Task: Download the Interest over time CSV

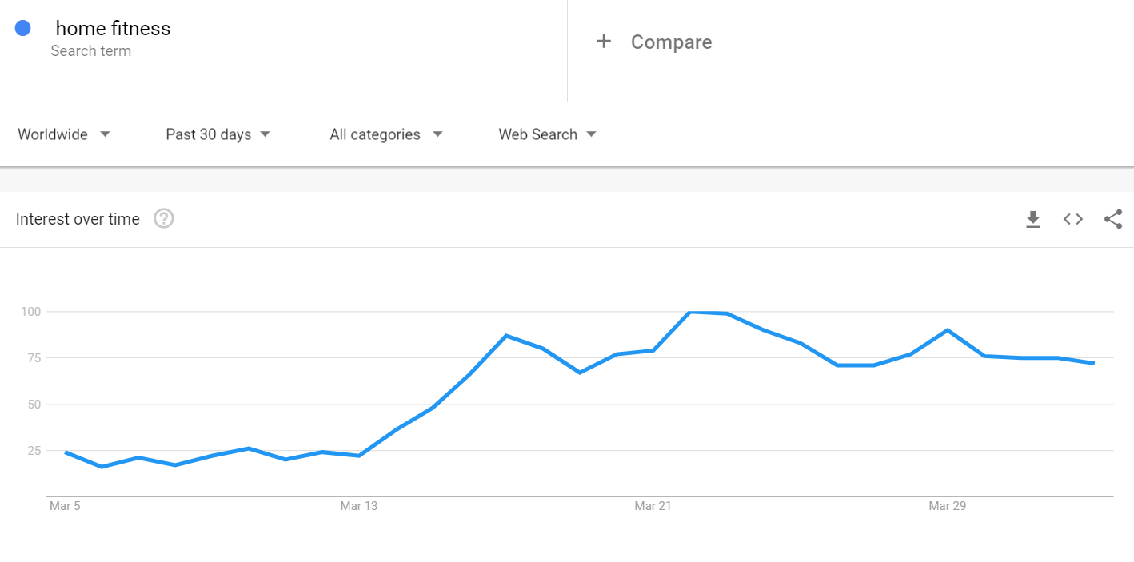Action: pos(1033,219)
